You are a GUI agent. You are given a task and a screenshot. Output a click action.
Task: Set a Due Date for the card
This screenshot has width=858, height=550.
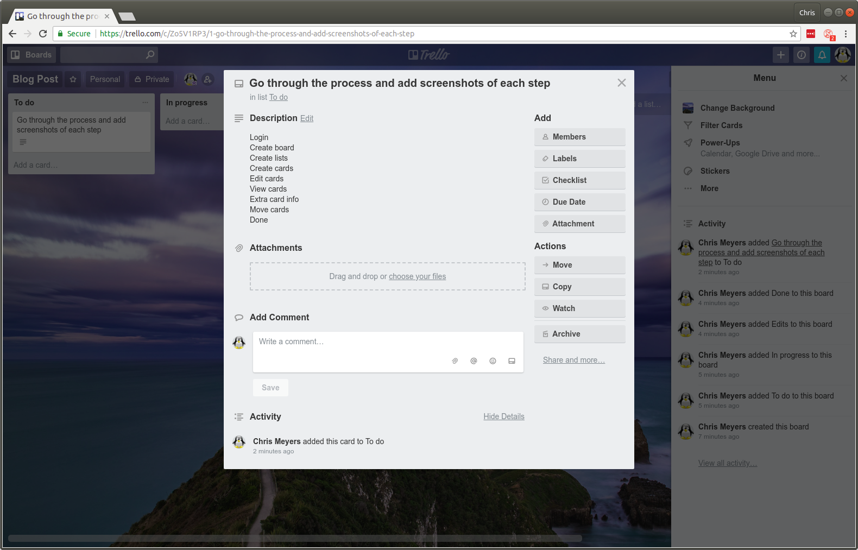[579, 202]
